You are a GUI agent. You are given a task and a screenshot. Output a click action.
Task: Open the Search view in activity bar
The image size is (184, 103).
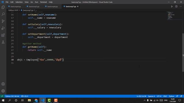[3, 14]
